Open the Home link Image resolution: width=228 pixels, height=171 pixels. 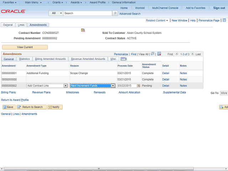124,8
